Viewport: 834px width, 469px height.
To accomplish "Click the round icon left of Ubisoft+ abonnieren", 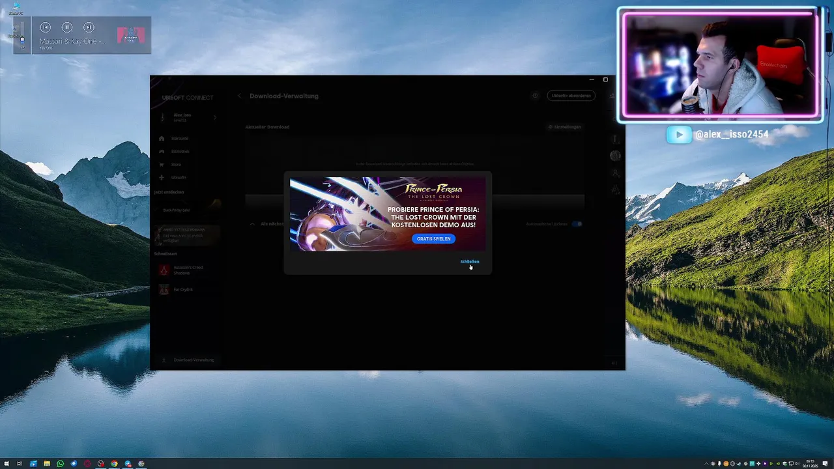I will click(x=536, y=96).
